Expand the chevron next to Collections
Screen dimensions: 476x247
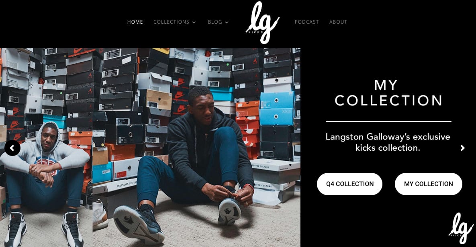194,22
